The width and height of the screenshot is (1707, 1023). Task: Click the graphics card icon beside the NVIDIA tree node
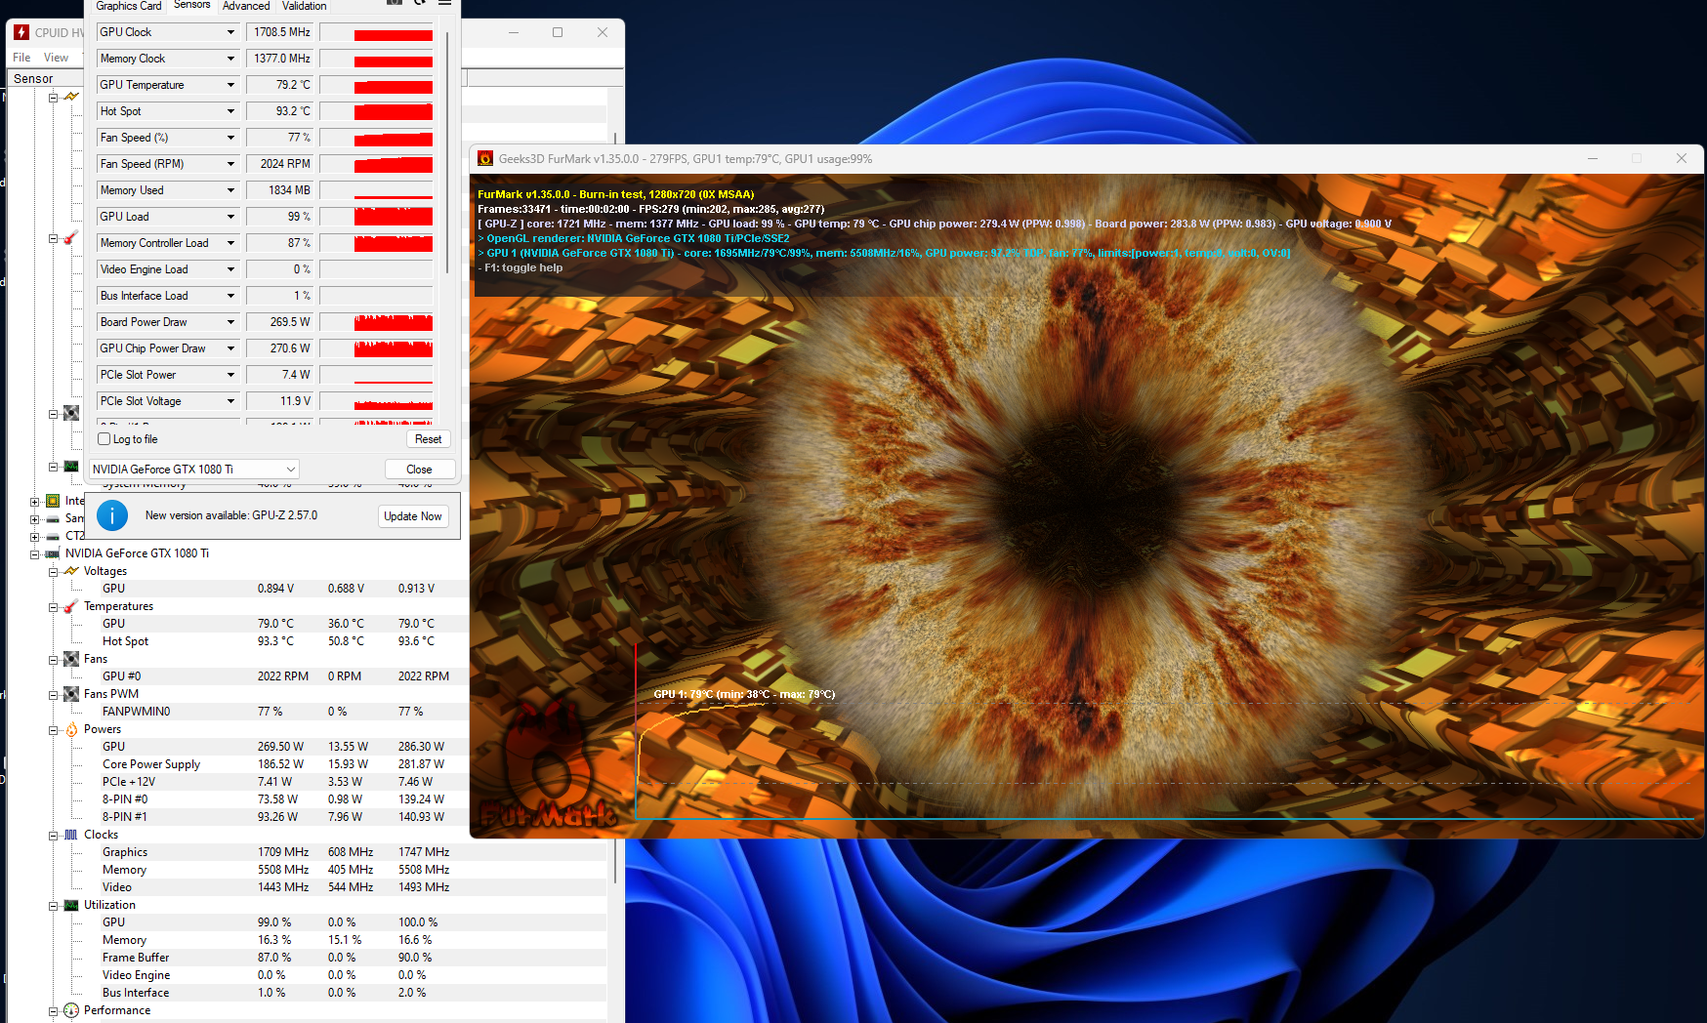[53, 553]
